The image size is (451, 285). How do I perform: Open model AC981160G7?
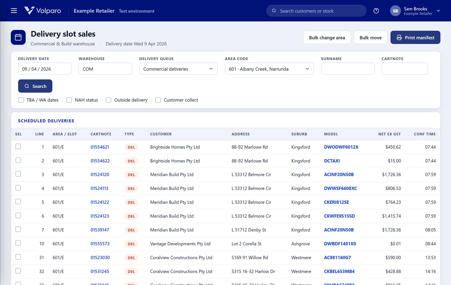(x=337, y=257)
